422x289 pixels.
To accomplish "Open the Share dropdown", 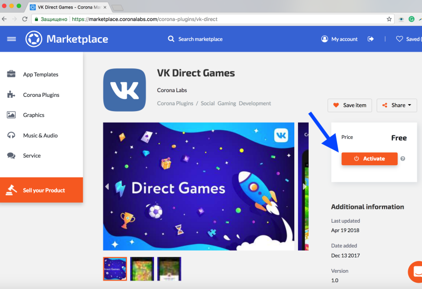I will coord(397,105).
